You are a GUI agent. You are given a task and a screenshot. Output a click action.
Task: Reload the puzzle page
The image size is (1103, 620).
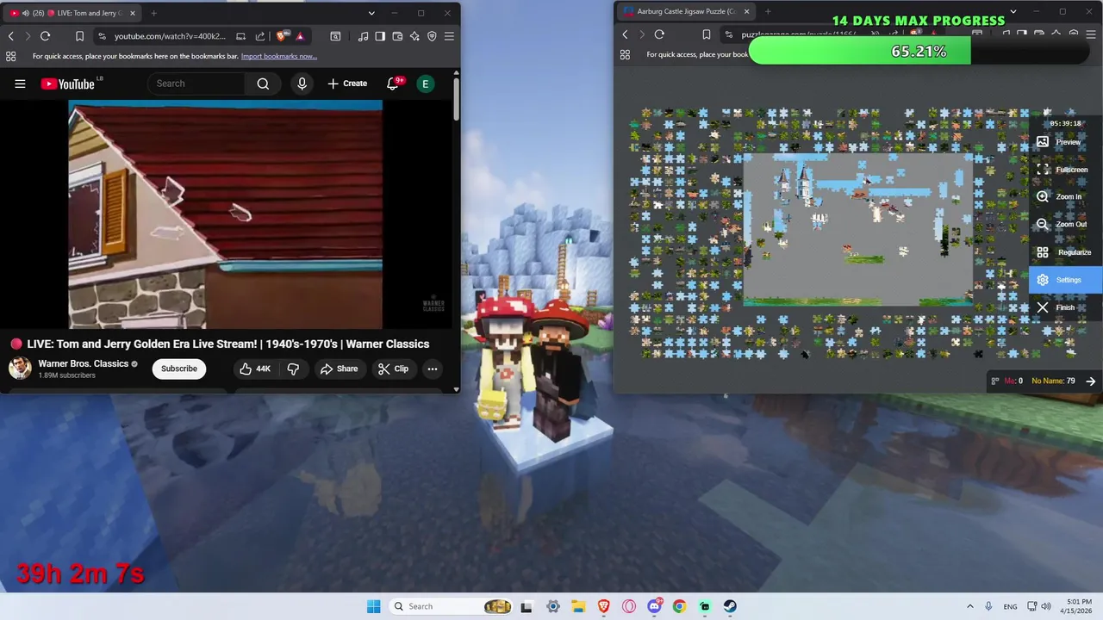click(659, 34)
